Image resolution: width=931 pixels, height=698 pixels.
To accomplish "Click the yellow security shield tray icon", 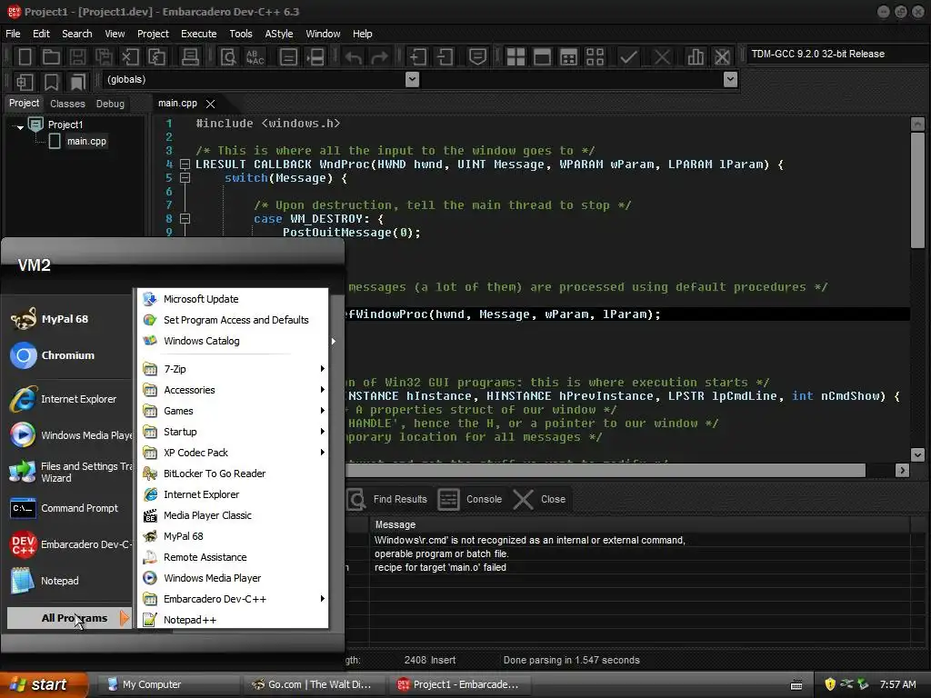I will 830,684.
